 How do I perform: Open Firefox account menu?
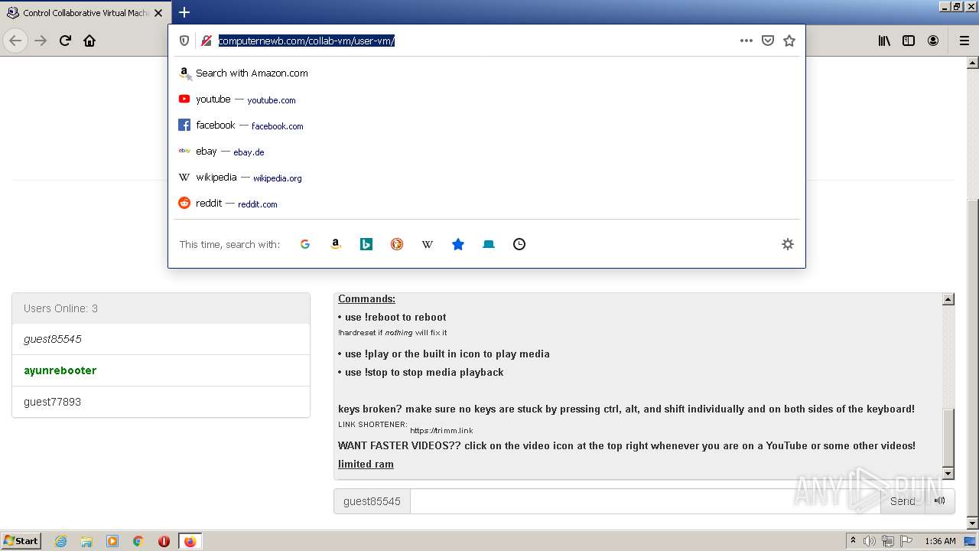click(x=933, y=41)
